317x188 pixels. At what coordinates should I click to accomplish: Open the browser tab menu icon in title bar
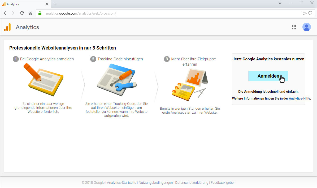pyautogui.click(x=280, y=3)
